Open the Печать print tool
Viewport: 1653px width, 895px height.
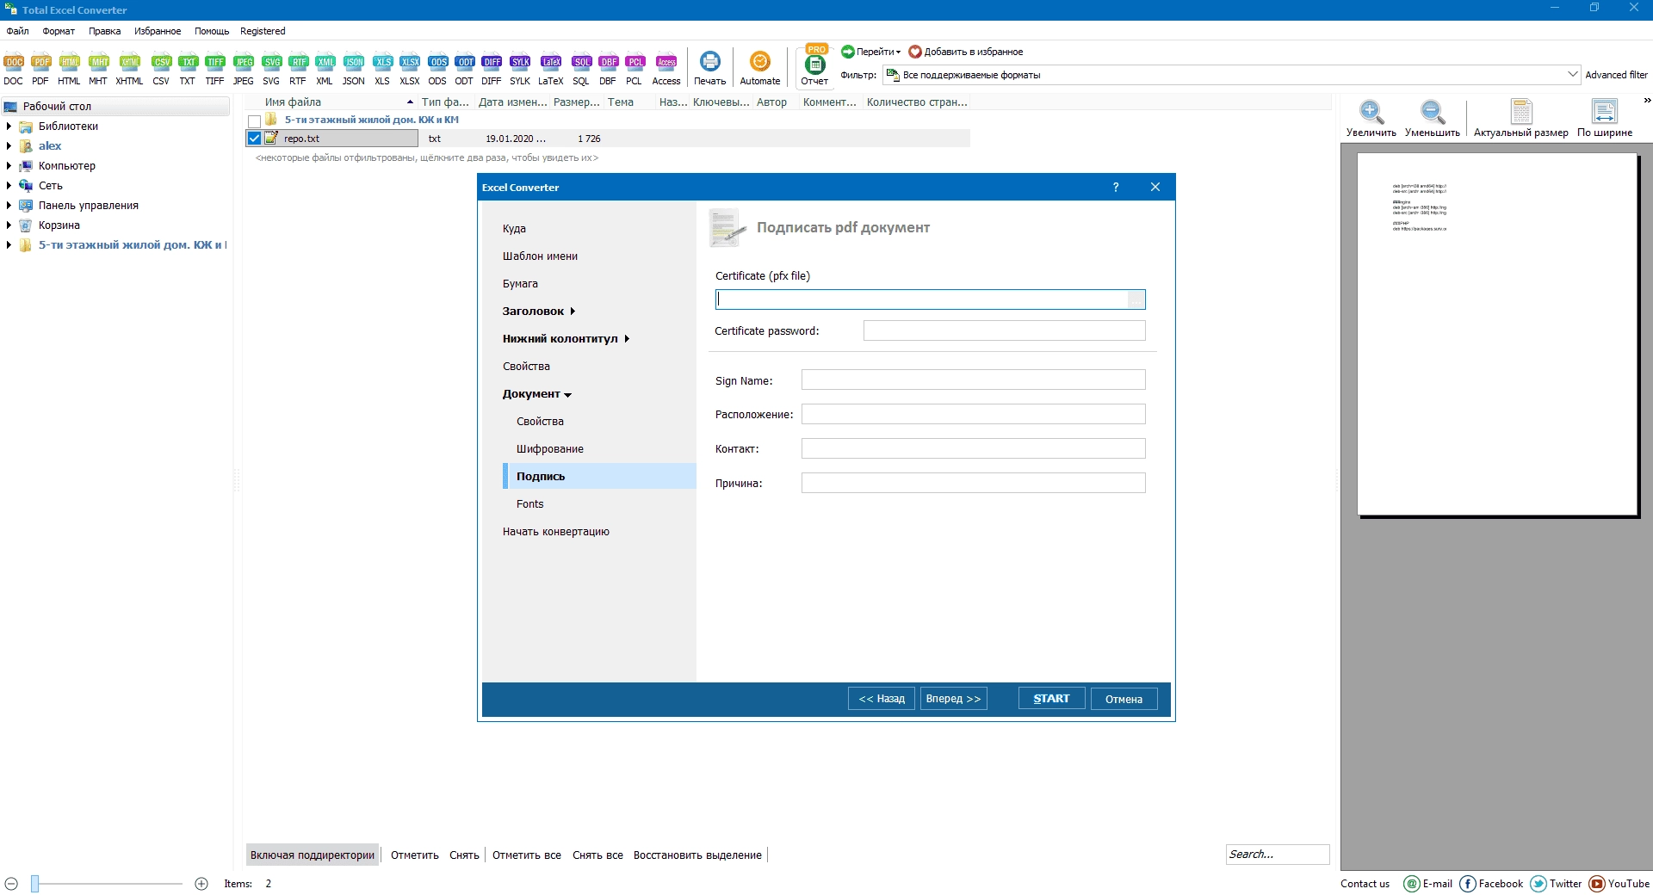(x=710, y=69)
